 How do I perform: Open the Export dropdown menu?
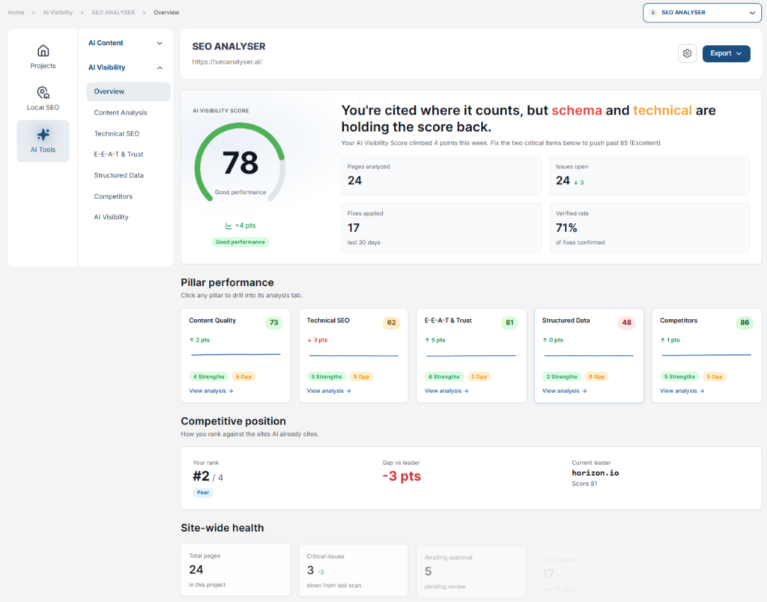click(x=726, y=53)
